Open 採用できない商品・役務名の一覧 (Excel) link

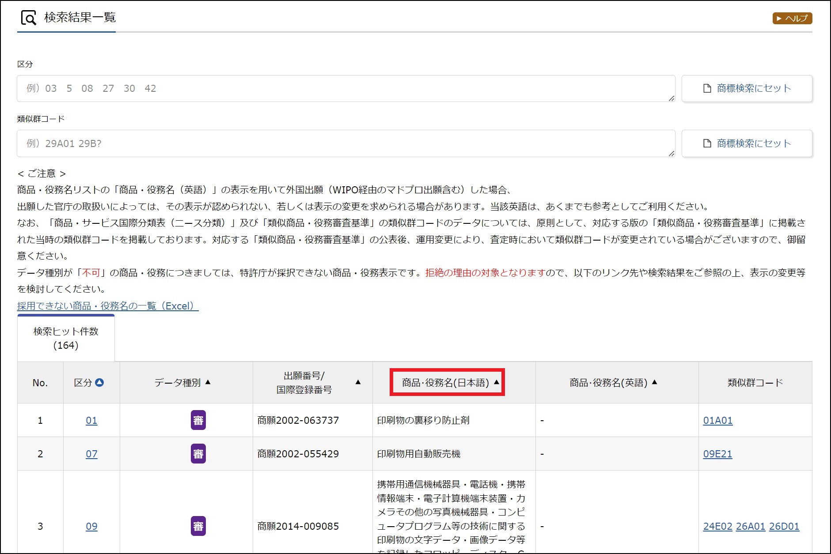(x=108, y=306)
